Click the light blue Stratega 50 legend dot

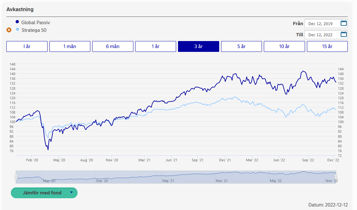coord(17,30)
